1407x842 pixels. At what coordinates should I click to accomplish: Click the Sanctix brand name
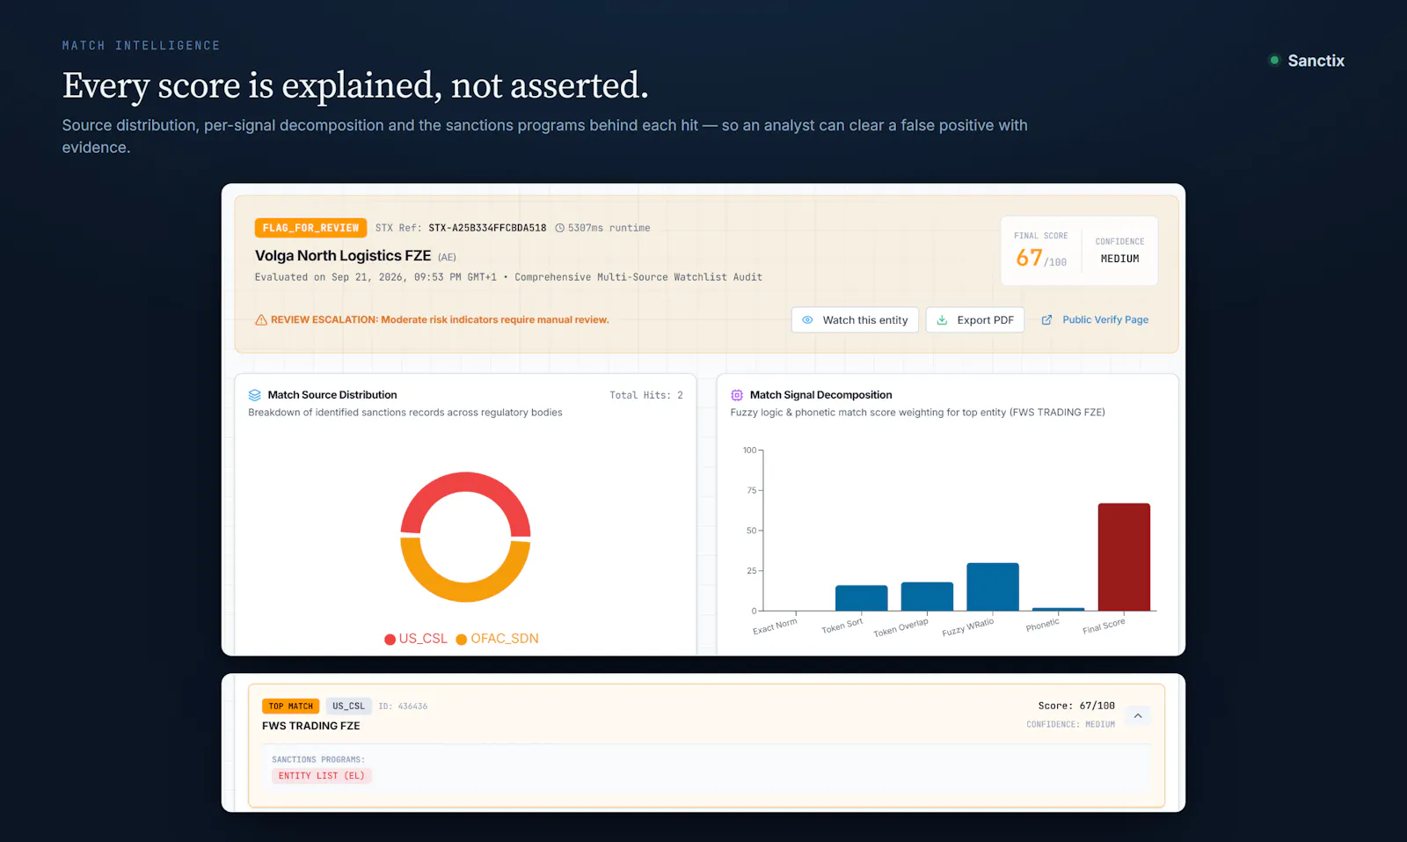(1316, 61)
